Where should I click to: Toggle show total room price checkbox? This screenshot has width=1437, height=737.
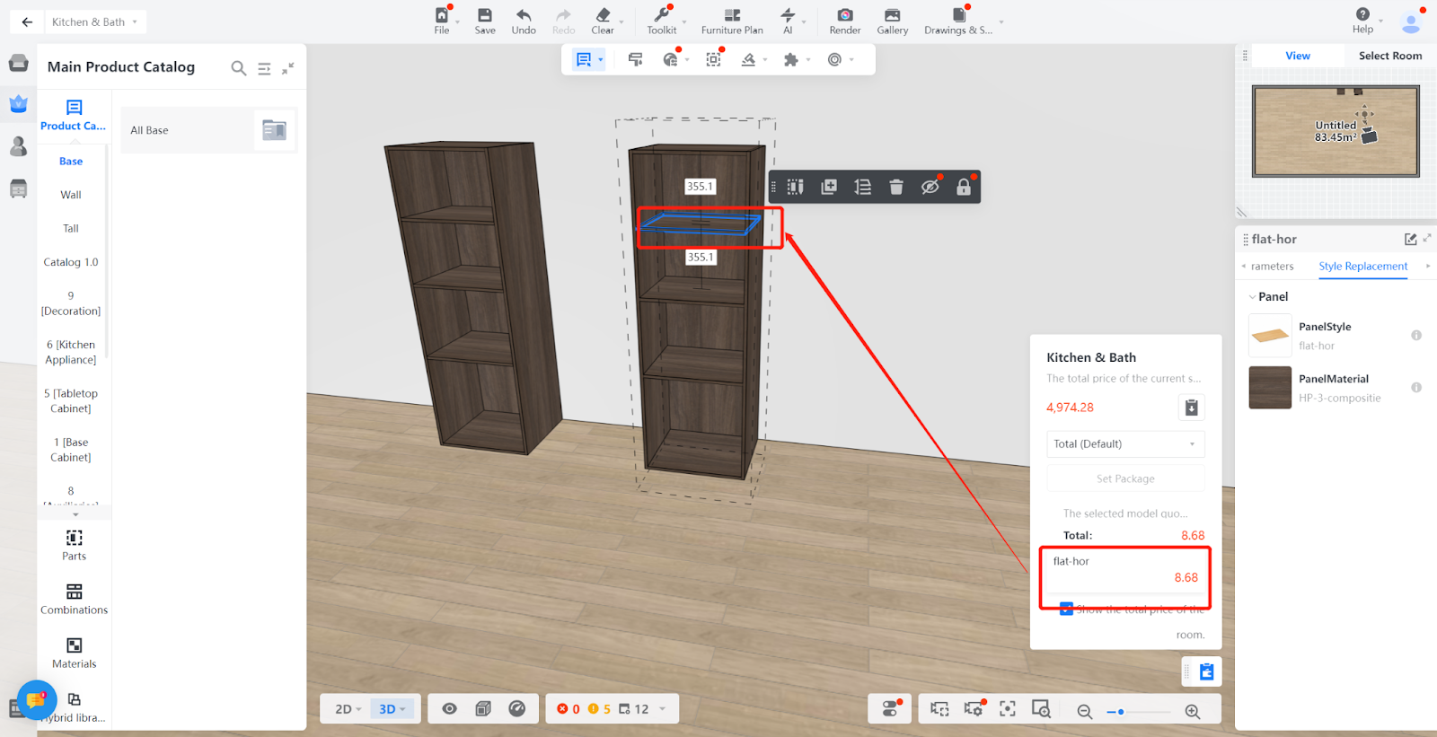(x=1066, y=610)
